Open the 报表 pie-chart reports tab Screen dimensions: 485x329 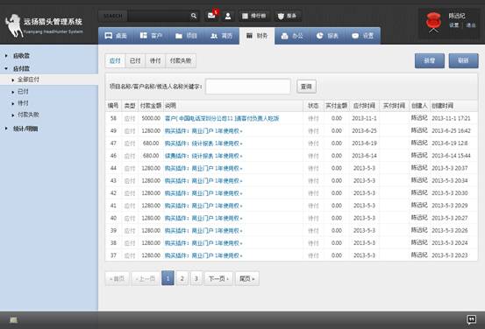click(327, 36)
